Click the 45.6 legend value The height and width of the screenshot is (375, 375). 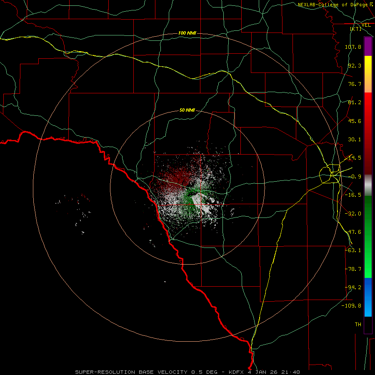(355, 121)
